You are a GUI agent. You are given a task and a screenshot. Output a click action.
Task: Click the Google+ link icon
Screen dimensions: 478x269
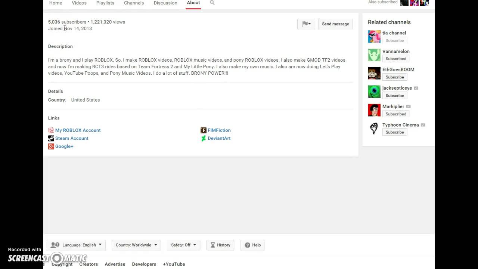click(x=51, y=146)
